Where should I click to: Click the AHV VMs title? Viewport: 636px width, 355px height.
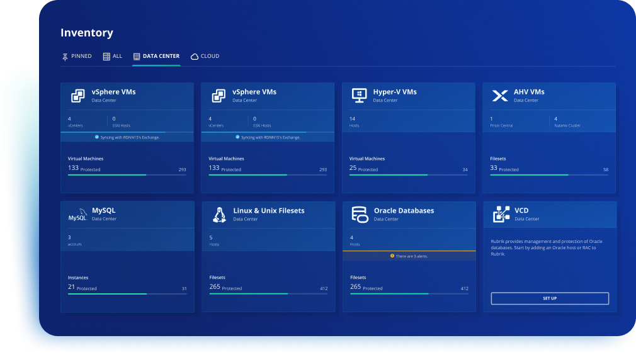529,92
